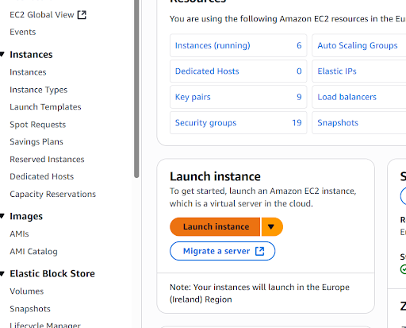Open Instances (running) resource card

click(x=239, y=45)
